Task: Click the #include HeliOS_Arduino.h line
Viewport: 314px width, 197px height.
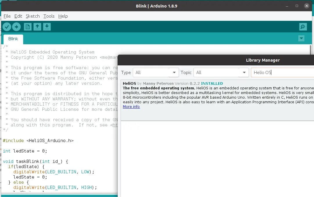Action: (x=38, y=141)
